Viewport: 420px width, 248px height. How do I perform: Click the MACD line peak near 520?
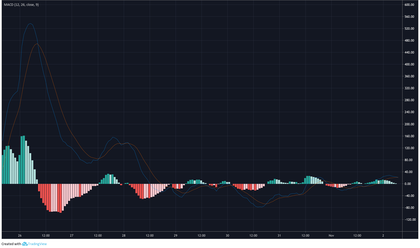[31, 24]
